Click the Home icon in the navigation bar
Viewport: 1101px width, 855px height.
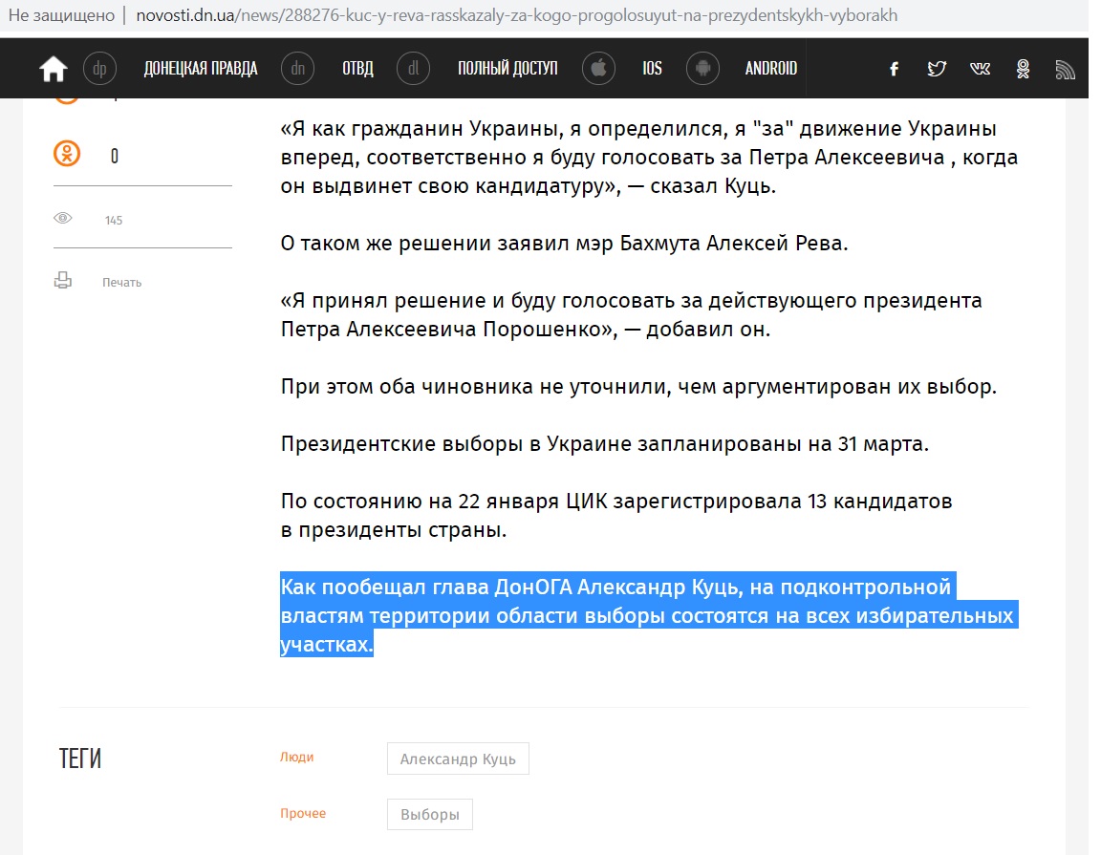53,67
